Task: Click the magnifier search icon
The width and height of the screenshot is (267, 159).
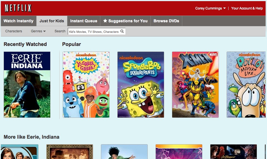Action: pos(122,31)
